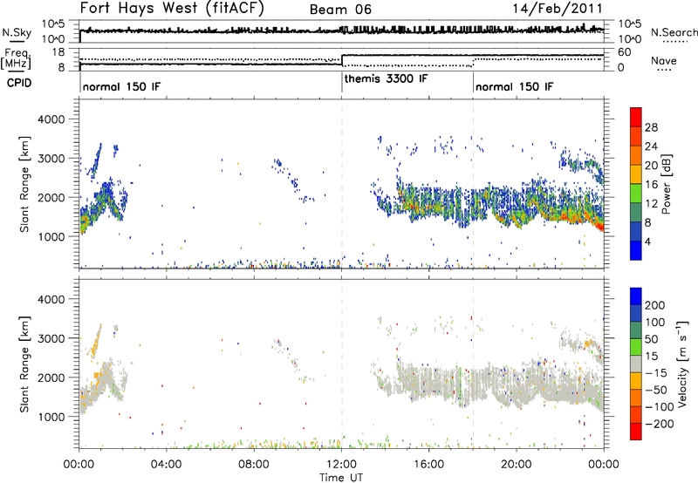Screen dimensions: 698x483
Task: Click the '4000' tick on the power panel
Action: click(51, 119)
